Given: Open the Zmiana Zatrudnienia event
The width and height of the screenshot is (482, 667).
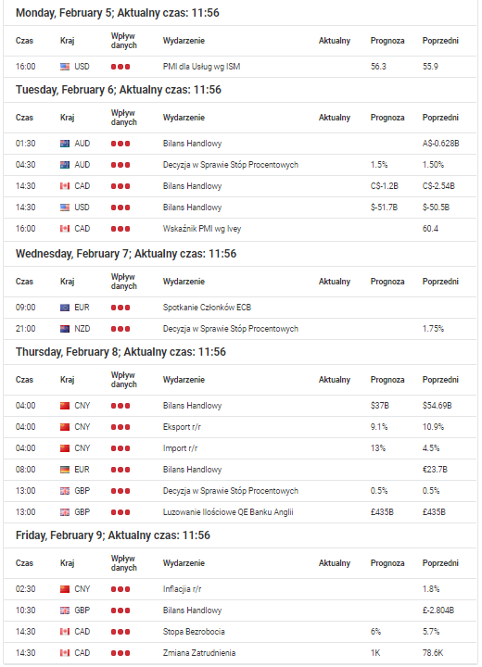Looking at the screenshot, I should click(199, 653).
